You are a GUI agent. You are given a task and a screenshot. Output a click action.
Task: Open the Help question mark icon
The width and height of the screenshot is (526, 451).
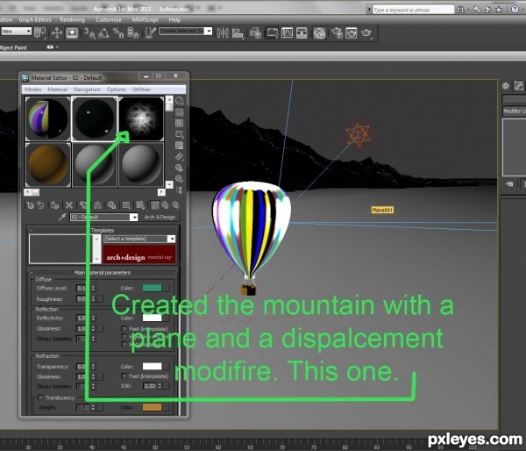click(515, 10)
